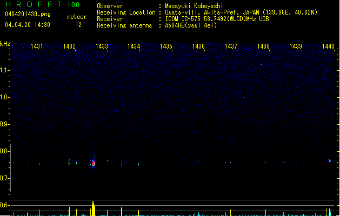Click time marker 1434
This screenshot has height=216, width=340.
click(134, 46)
